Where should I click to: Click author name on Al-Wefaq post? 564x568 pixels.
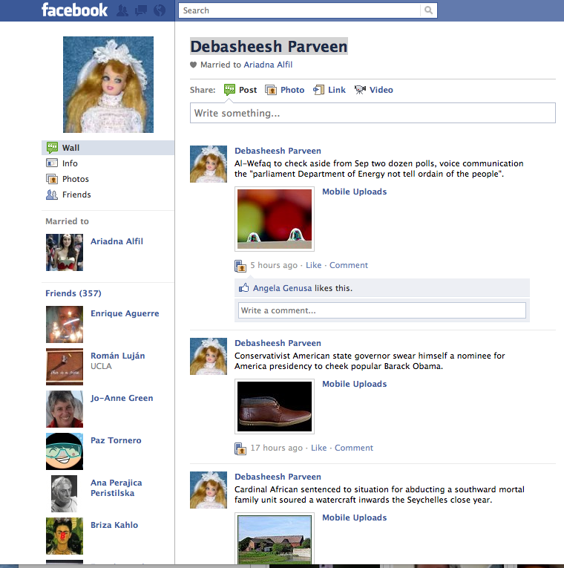[x=278, y=151]
